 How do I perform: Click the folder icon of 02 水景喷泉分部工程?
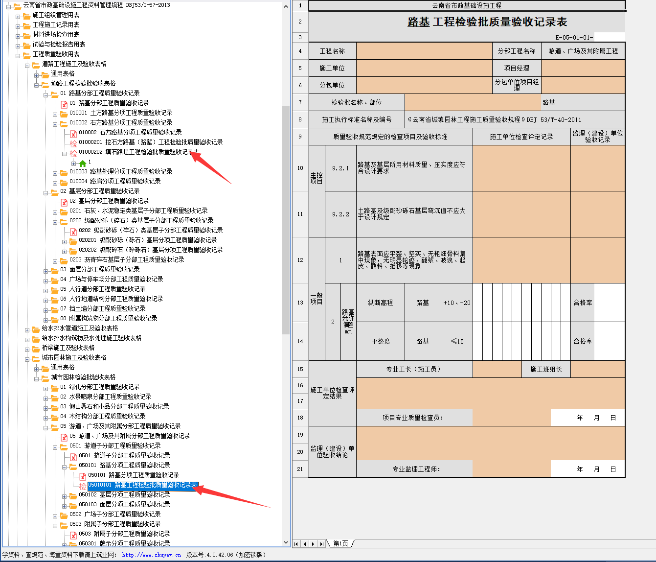point(54,398)
